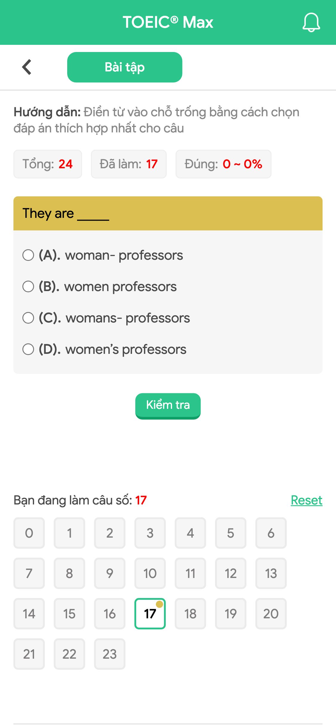Go back using the left chevron
Screen dimensions: 336x728
point(27,67)
